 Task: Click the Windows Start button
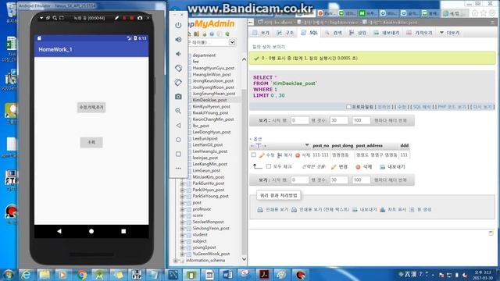[x=9, y=275]
